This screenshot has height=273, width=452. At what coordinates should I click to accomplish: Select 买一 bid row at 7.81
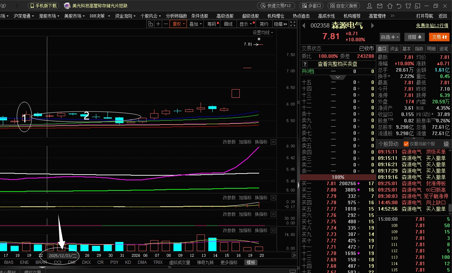(338, 183)
